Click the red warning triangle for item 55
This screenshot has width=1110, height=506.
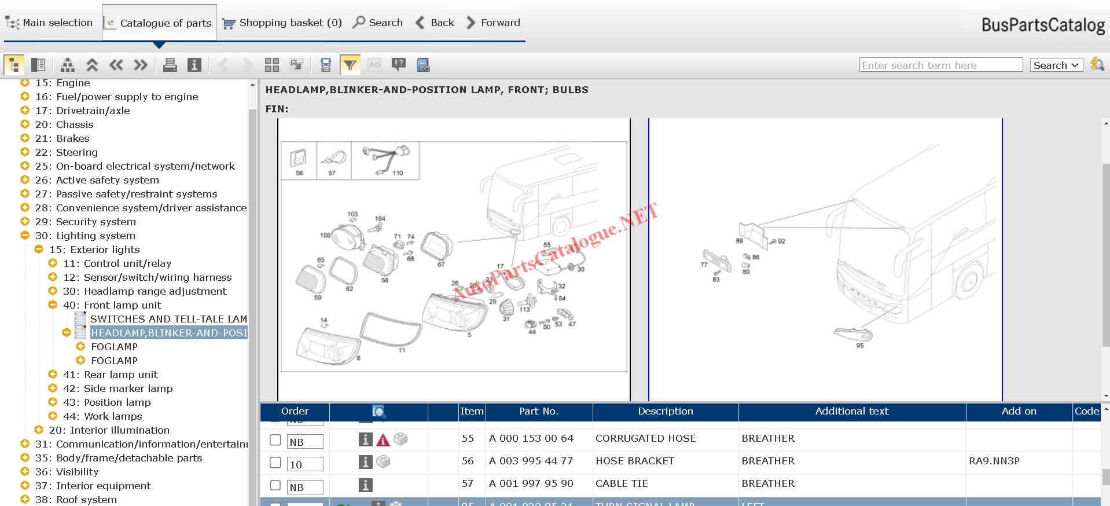(x=383, y=440)
